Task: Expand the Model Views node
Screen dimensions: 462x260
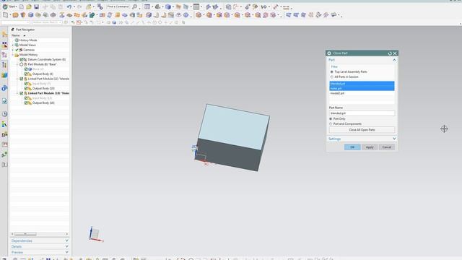Action: click(13, 45)
